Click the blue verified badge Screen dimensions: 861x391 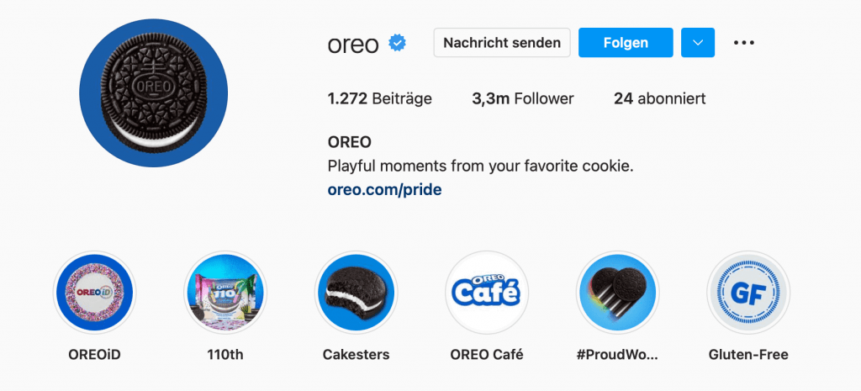pyautogui.click(x=397, y=43)
